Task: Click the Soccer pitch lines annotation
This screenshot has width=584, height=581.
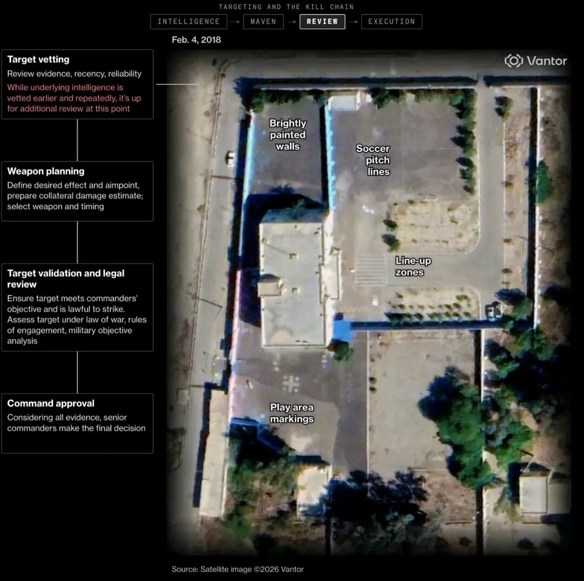Action: click(x=373, y=160)
